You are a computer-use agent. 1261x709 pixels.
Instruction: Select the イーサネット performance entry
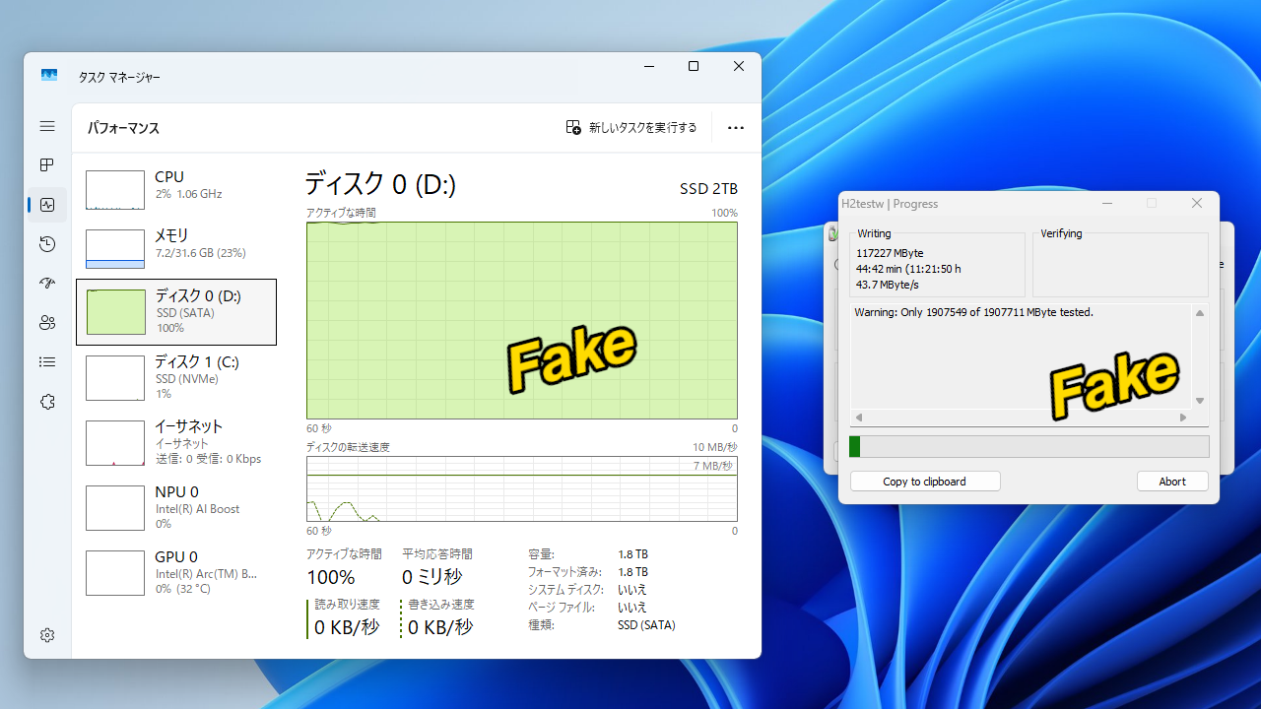tap(176, 442)
